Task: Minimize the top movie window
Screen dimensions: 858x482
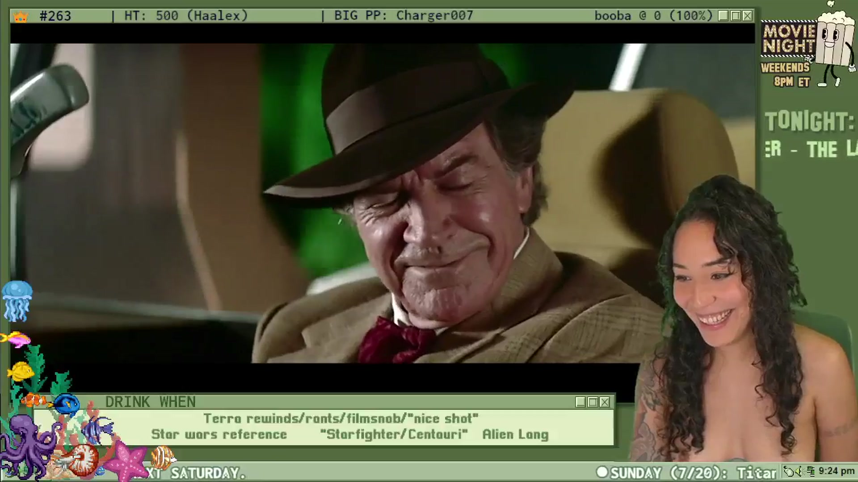Action: click(723, 16)
